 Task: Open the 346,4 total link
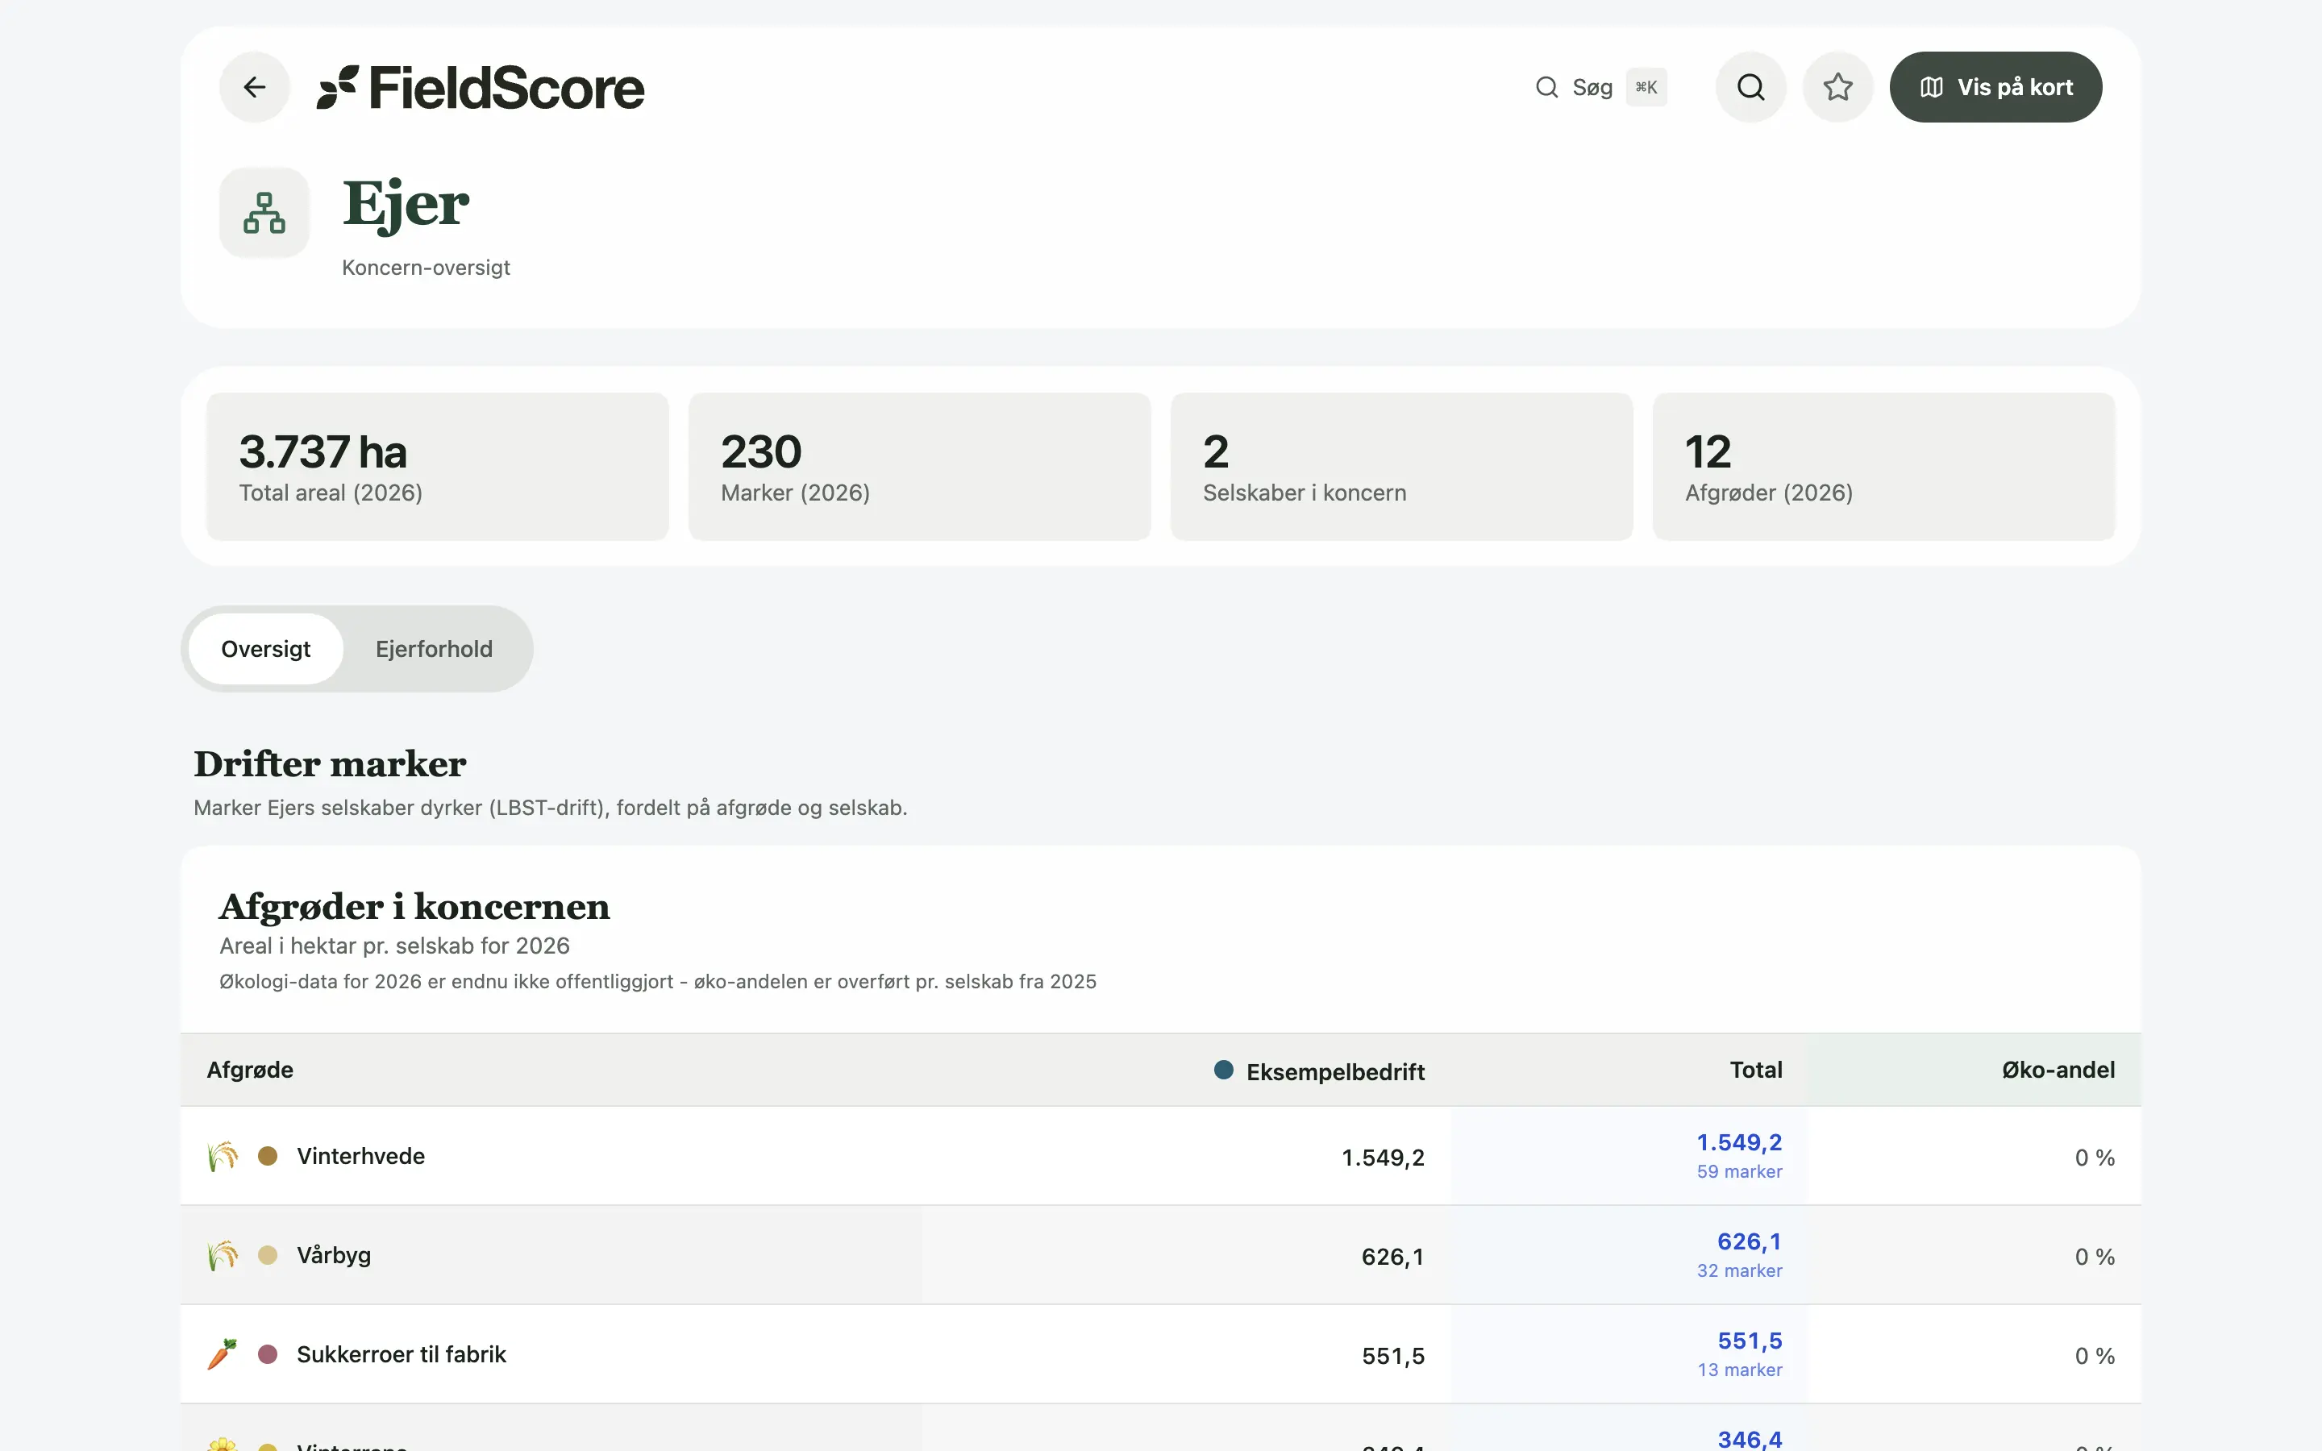click(1750, 1439)
